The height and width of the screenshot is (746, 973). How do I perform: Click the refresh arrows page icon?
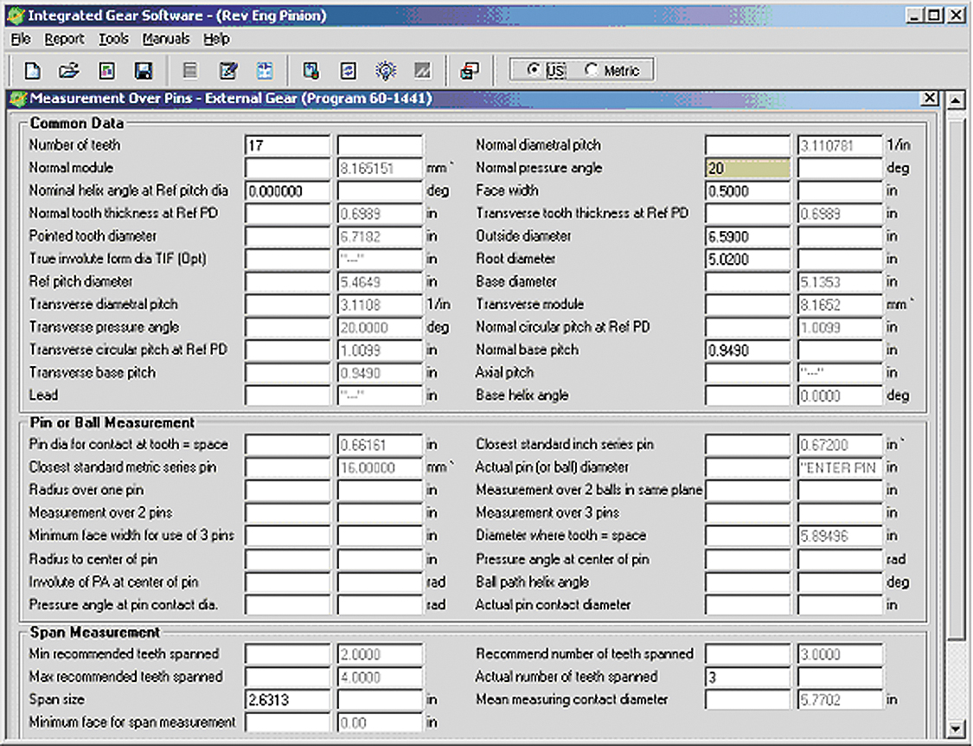point(349,71)
